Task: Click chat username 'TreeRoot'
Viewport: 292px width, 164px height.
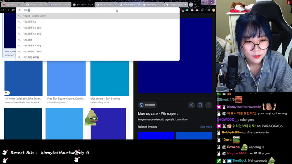Action: click(x=239, y=161)
